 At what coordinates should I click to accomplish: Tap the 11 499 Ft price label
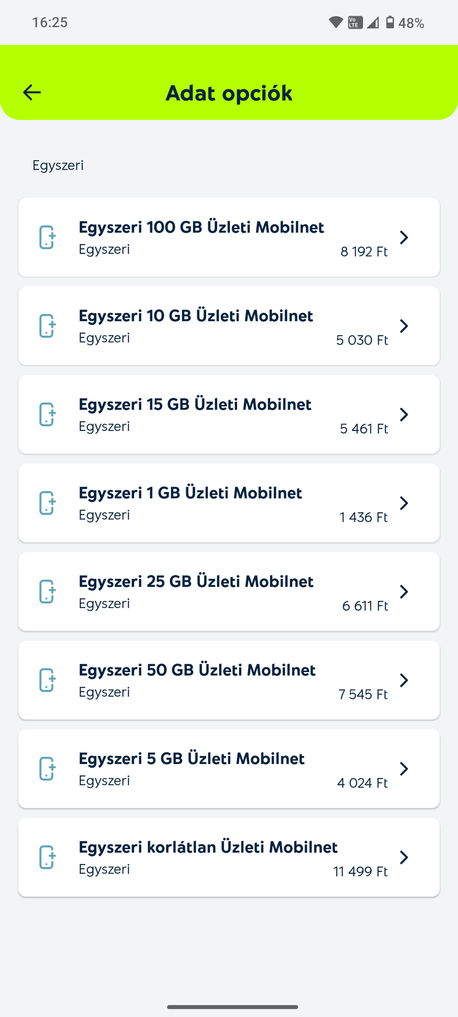tap(360, 871)
